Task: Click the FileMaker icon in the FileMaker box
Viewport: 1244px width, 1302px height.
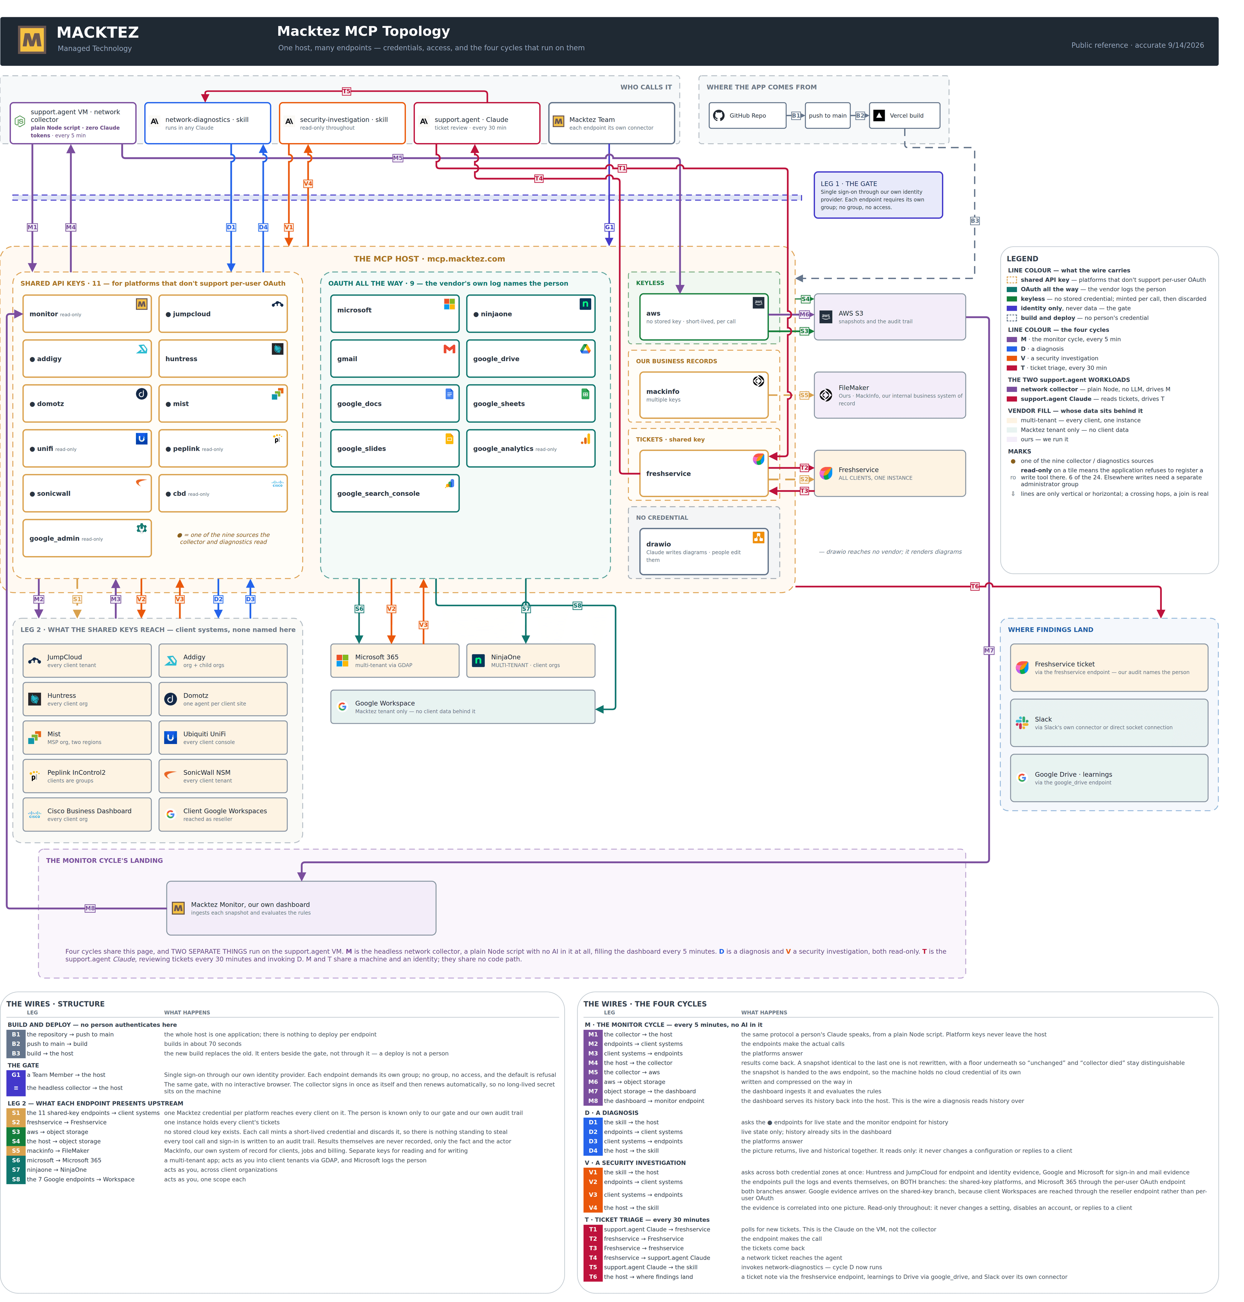Action: (826, 395)
